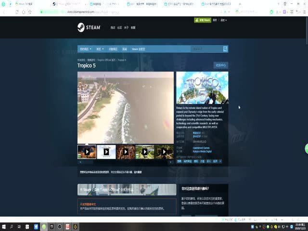Play the fifth trailer thumbnail
308x231 pixels.
(164, 152)
